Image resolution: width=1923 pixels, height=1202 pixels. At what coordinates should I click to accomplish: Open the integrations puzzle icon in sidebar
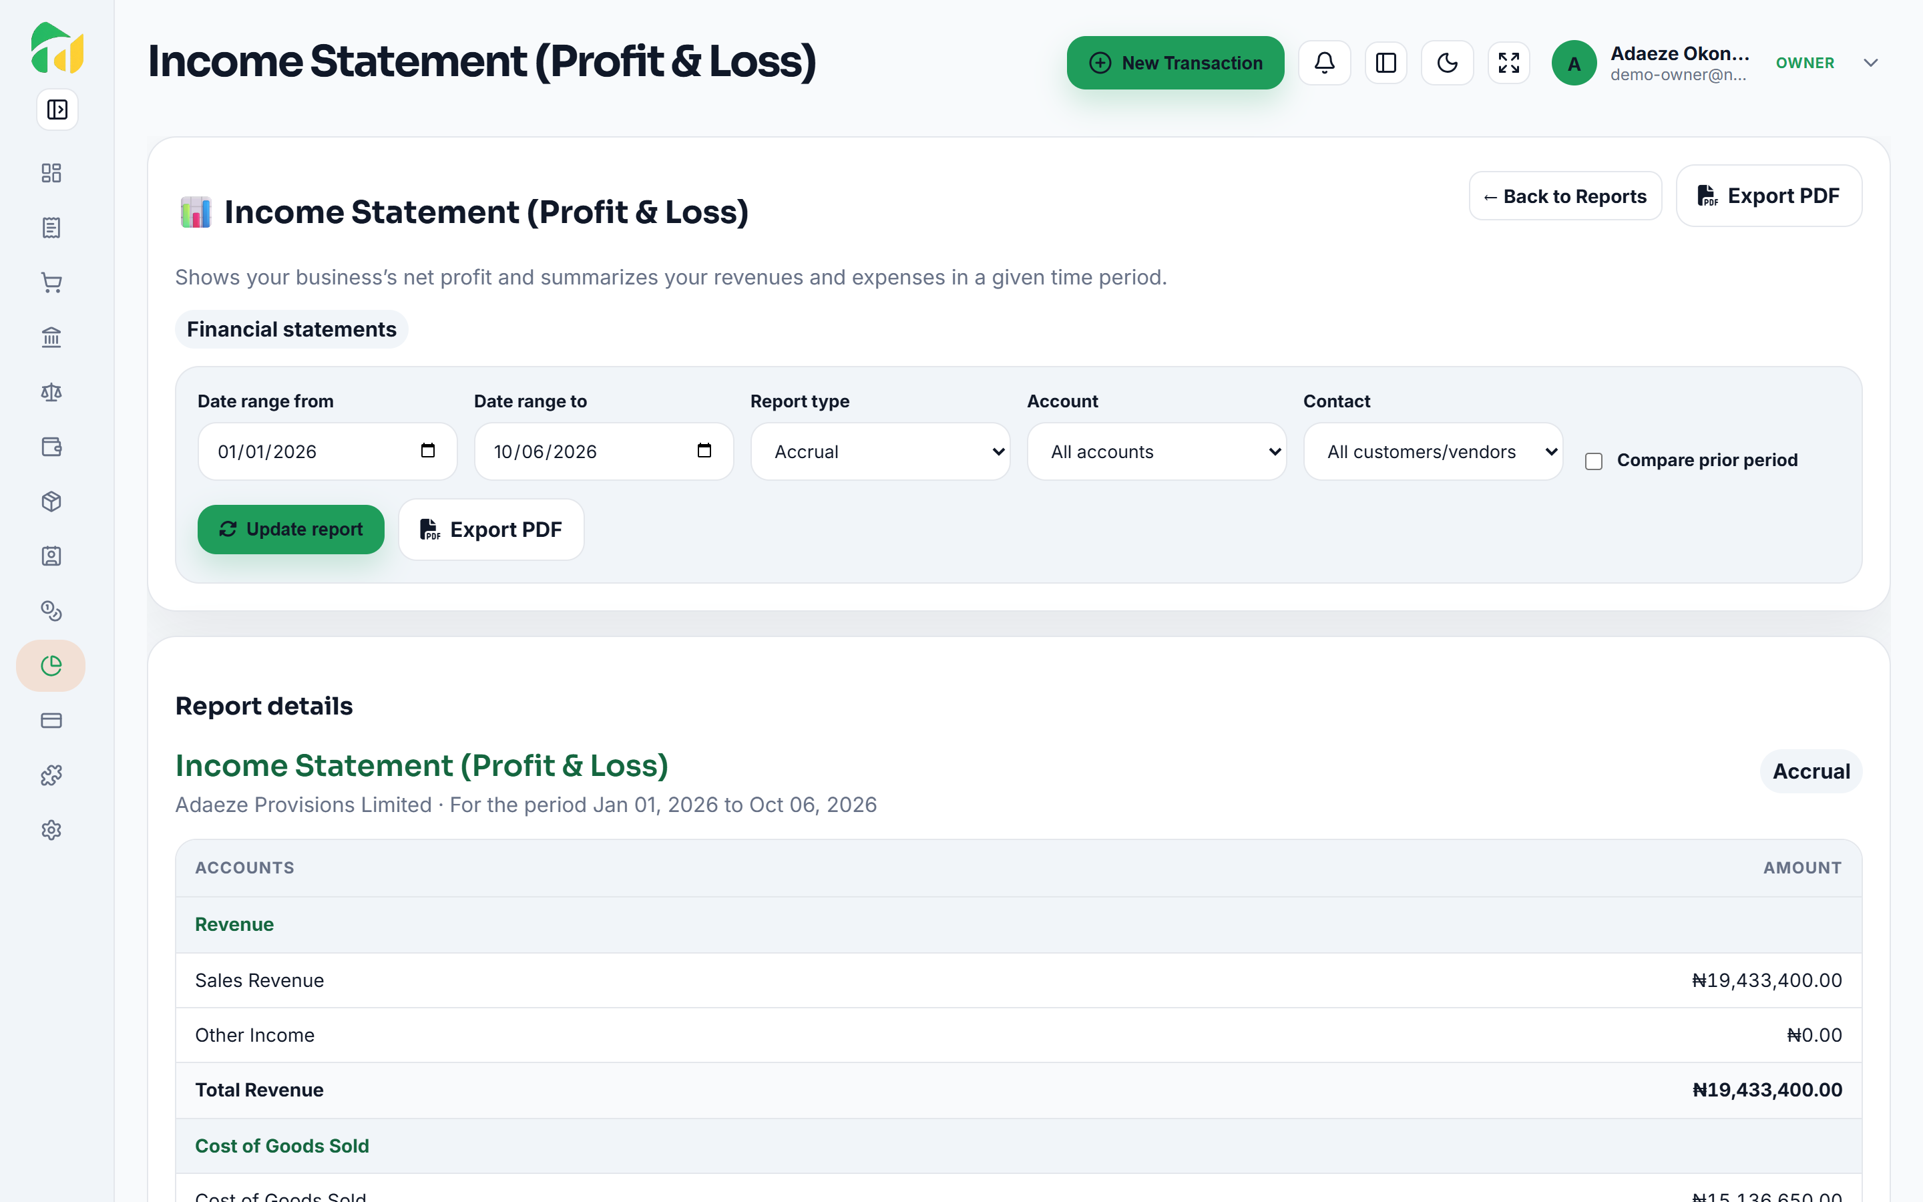click(51, 775)
